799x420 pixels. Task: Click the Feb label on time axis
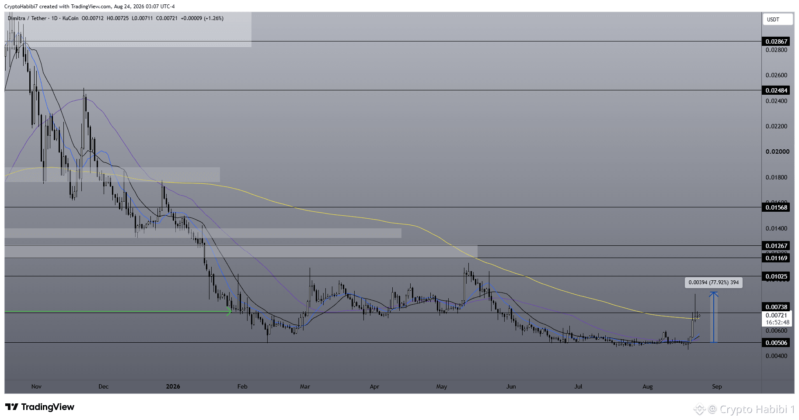pyautogui.click(x=242, y=386)
